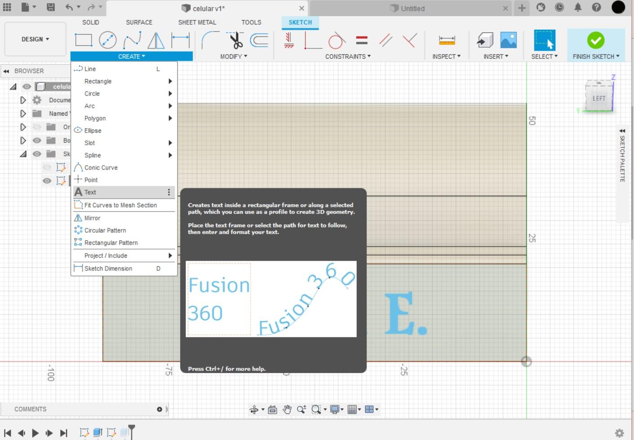Click the Insert image canvas icon
This screenshot has height=440, width=634.
508,40
